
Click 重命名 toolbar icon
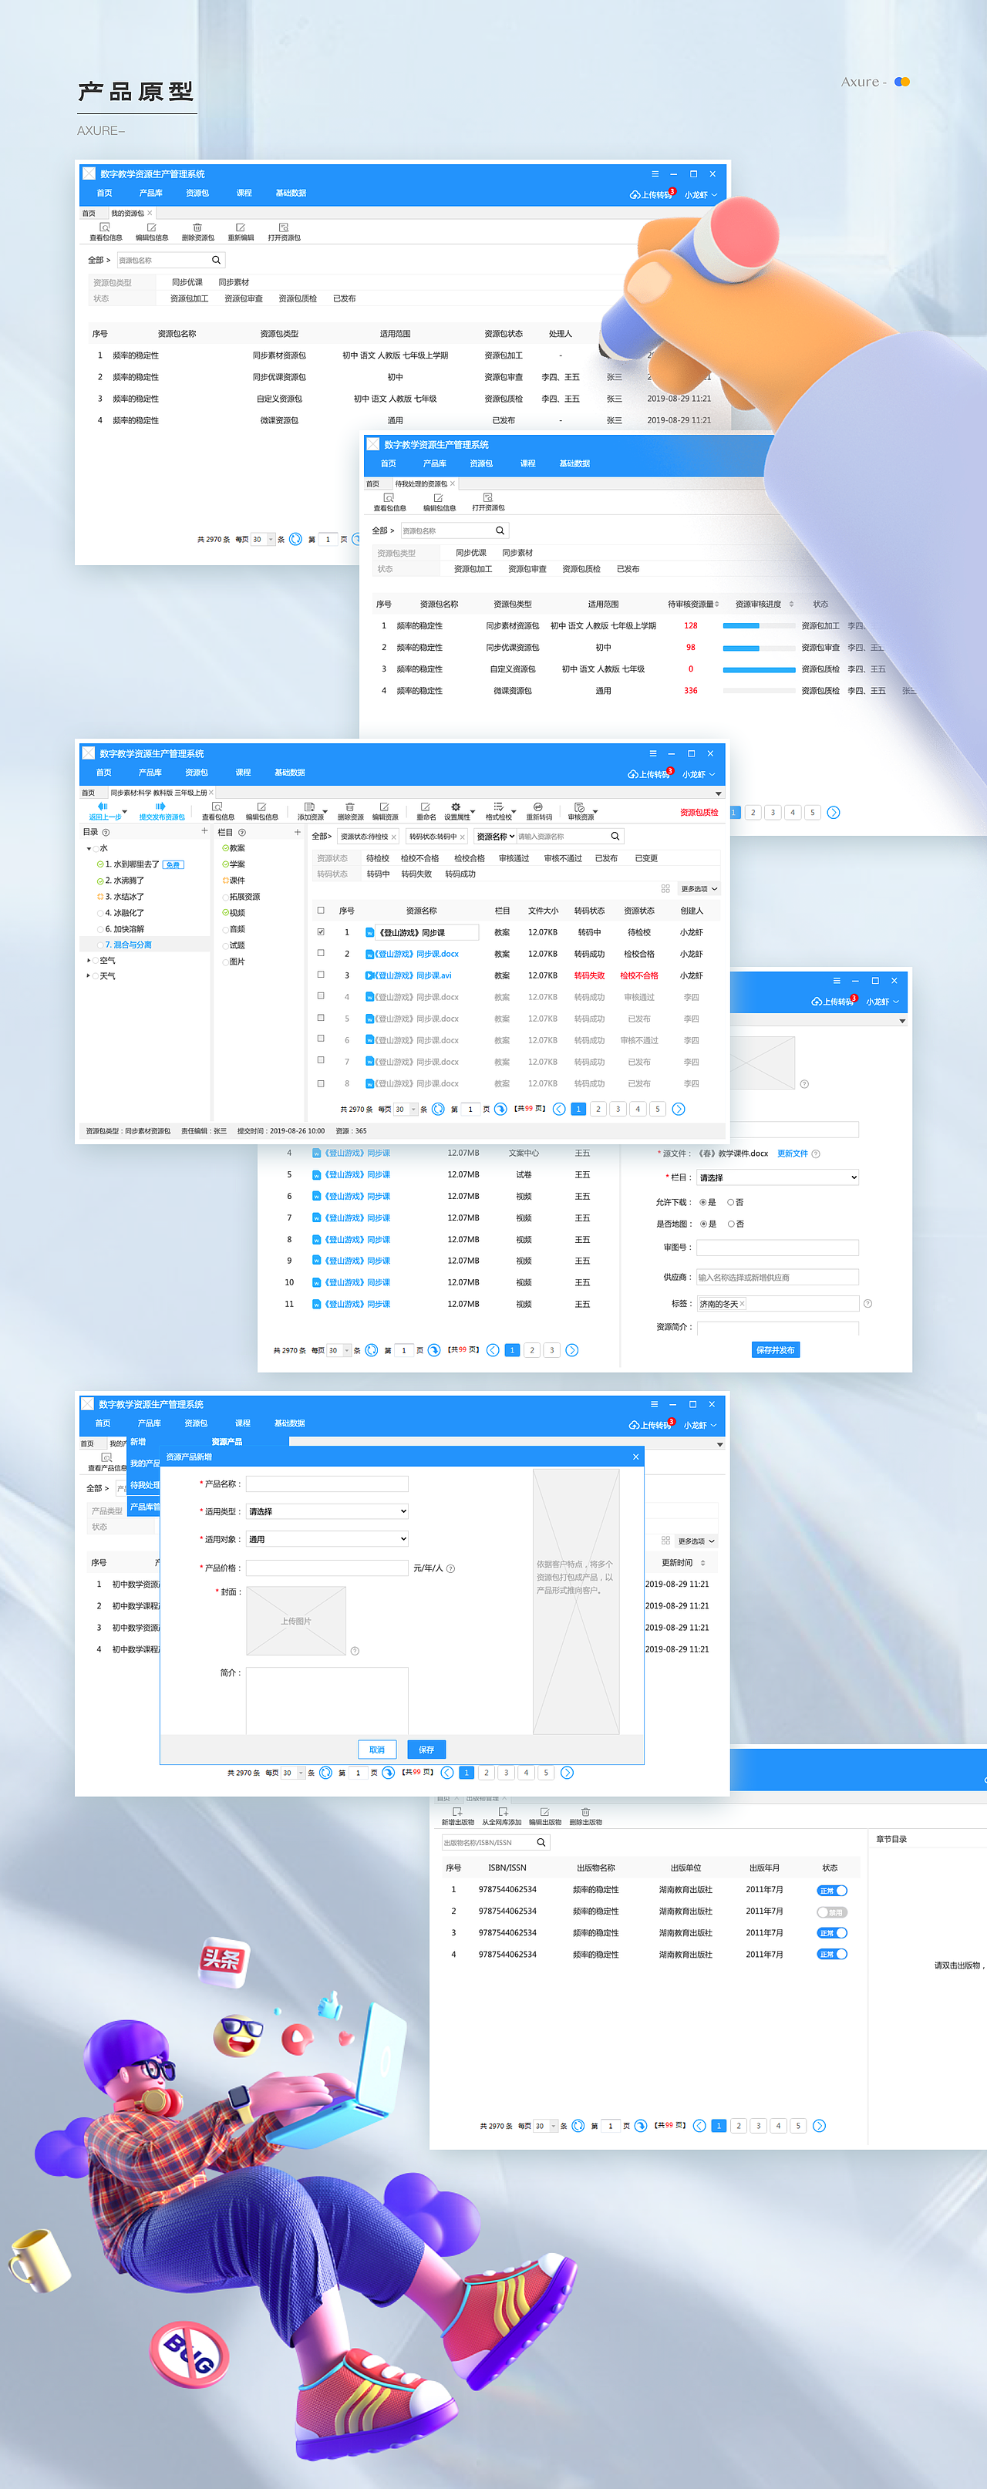426,807
